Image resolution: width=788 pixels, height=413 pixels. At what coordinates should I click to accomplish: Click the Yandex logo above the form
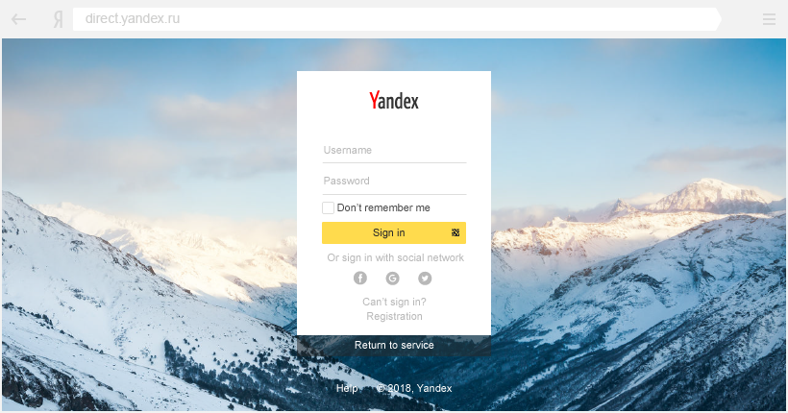click(x=394, y=101)
